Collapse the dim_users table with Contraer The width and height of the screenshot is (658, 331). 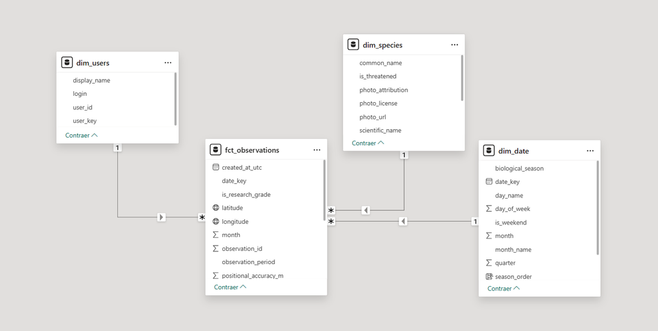pyautogui.click(x=82, y=135)
